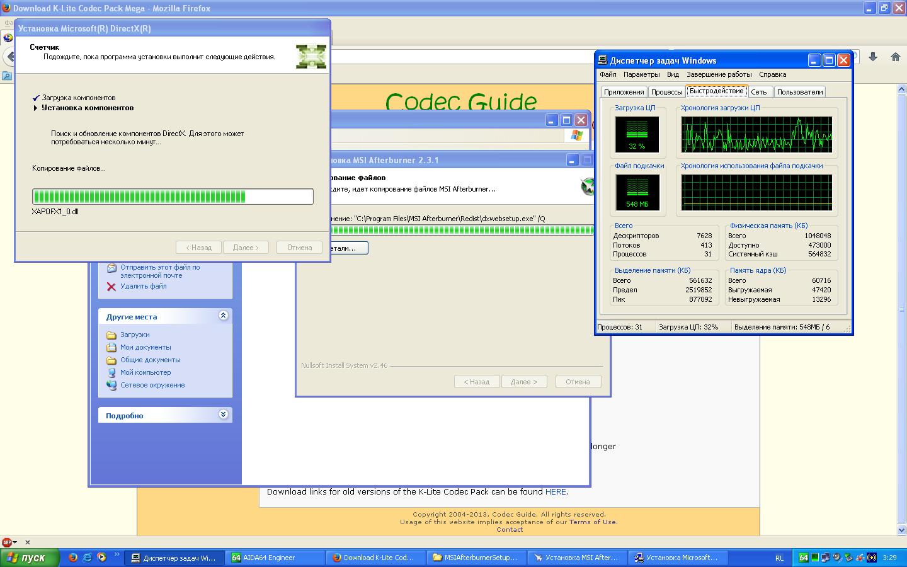This screenshot has height=567, width=907.
Task: Click the Adblock Plus icon in the status bar
Action: [7, 542]
